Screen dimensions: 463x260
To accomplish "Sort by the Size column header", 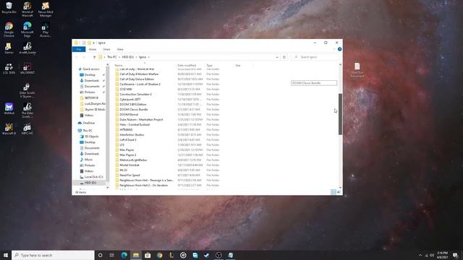I will pyautogui.click(x=238, y=66).
